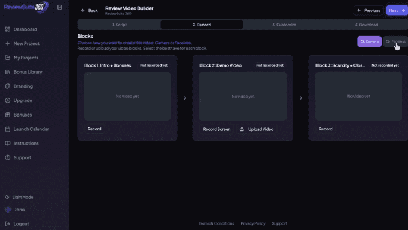Click the Logout exit icon
Viewport: 408px width, 230px height.
point(8,224)
